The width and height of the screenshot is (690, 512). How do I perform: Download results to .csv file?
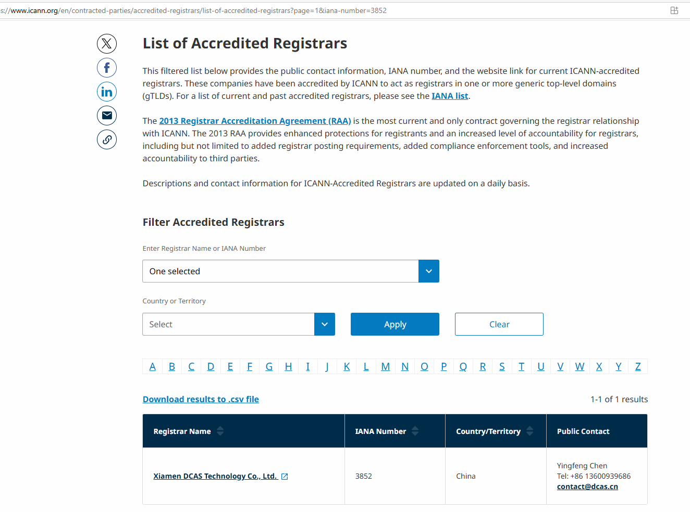[x=201, y=399]
